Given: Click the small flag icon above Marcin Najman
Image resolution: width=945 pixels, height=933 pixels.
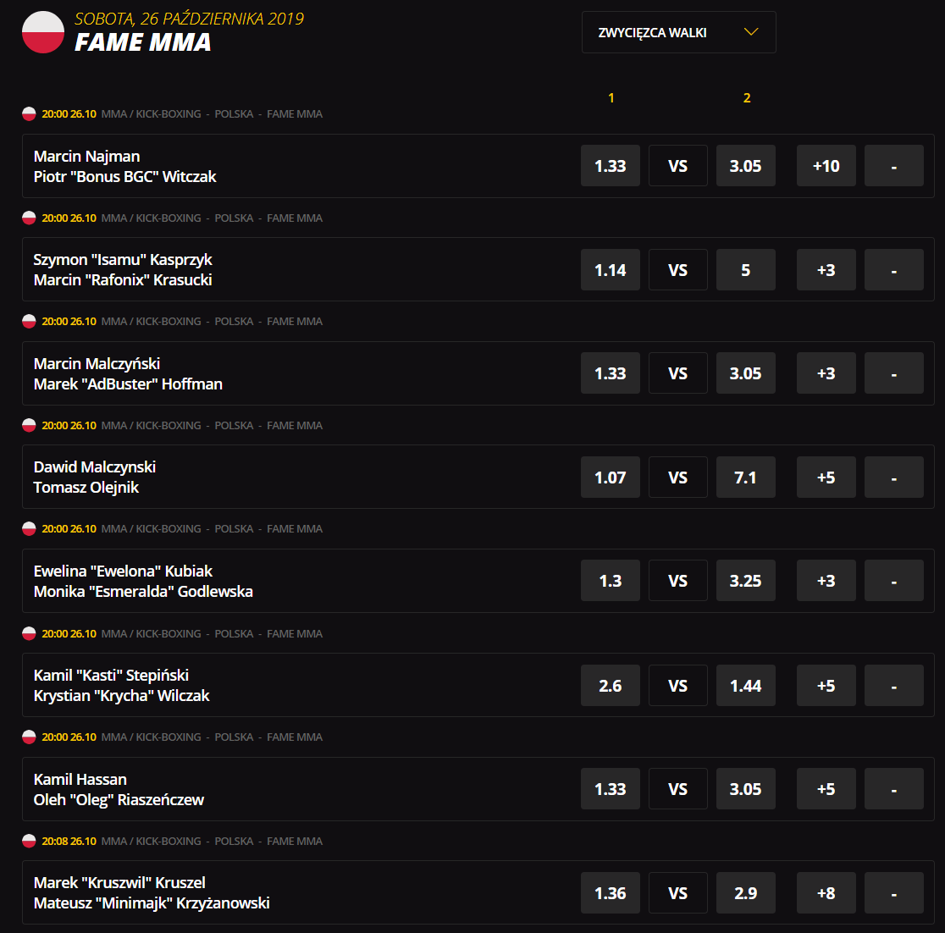Looking at the screenshot, I should [x=29, y=114].
